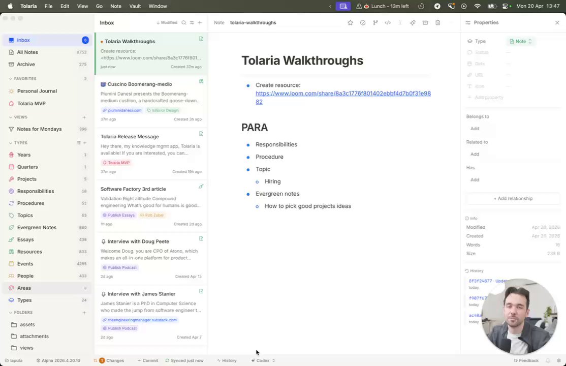Select the Tolaria Walkthroughs note card
Screen dimensions: 566x366
pos(151,54)
